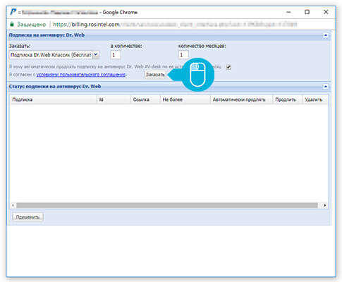The image size is (342, 282).
Task: Open the user agreement terms link
Action: click(81, 75)
